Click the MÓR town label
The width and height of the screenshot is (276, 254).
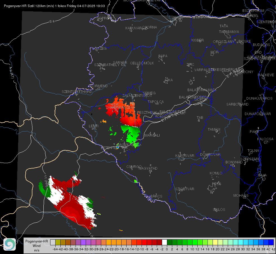tap(215, 52)
